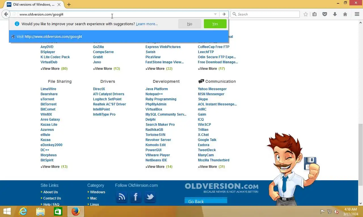Close the Old versions of Windows tab

[x=59, y=5]
